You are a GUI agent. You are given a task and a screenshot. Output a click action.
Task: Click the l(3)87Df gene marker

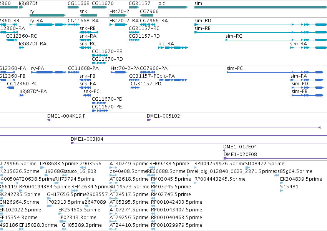(21, 7)
